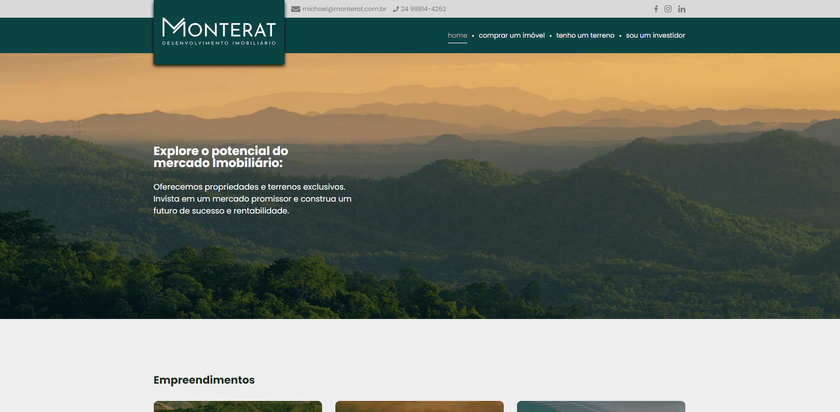This screenshot has width=840, height=412.
Task: Open the Instagram social icon
Action: click(x=668, y=9)
